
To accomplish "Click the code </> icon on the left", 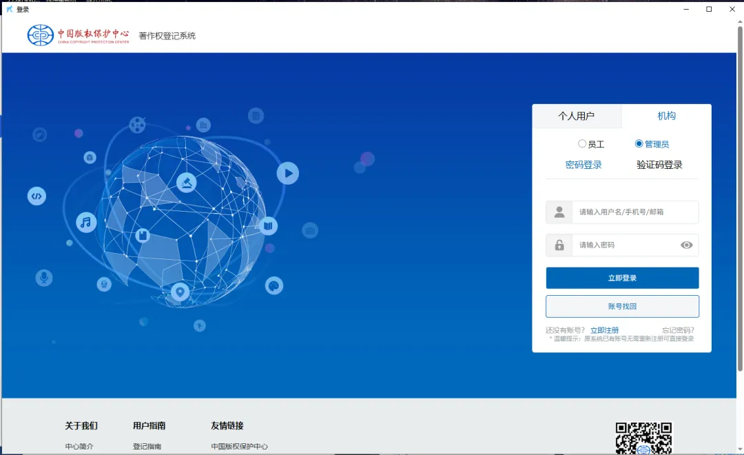I will tap(37, 196).
